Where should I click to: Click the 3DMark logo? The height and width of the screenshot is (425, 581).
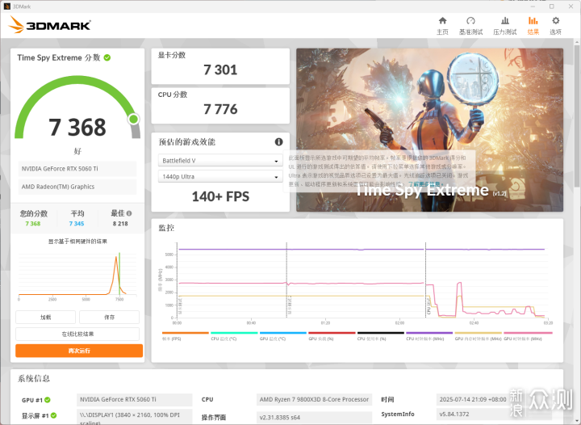[49, 25]
